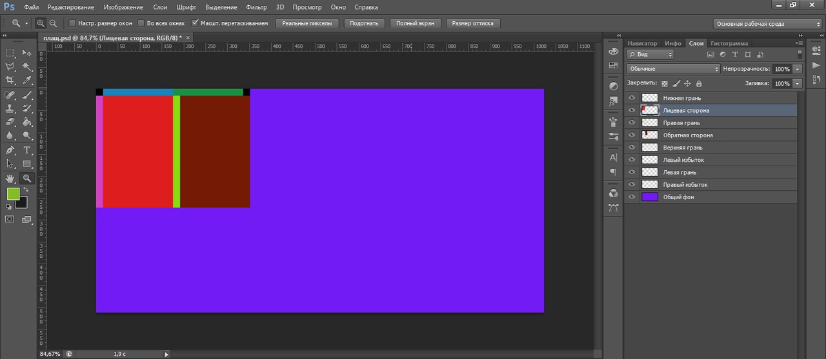Toggle layer filtering switch on or off

800,55
